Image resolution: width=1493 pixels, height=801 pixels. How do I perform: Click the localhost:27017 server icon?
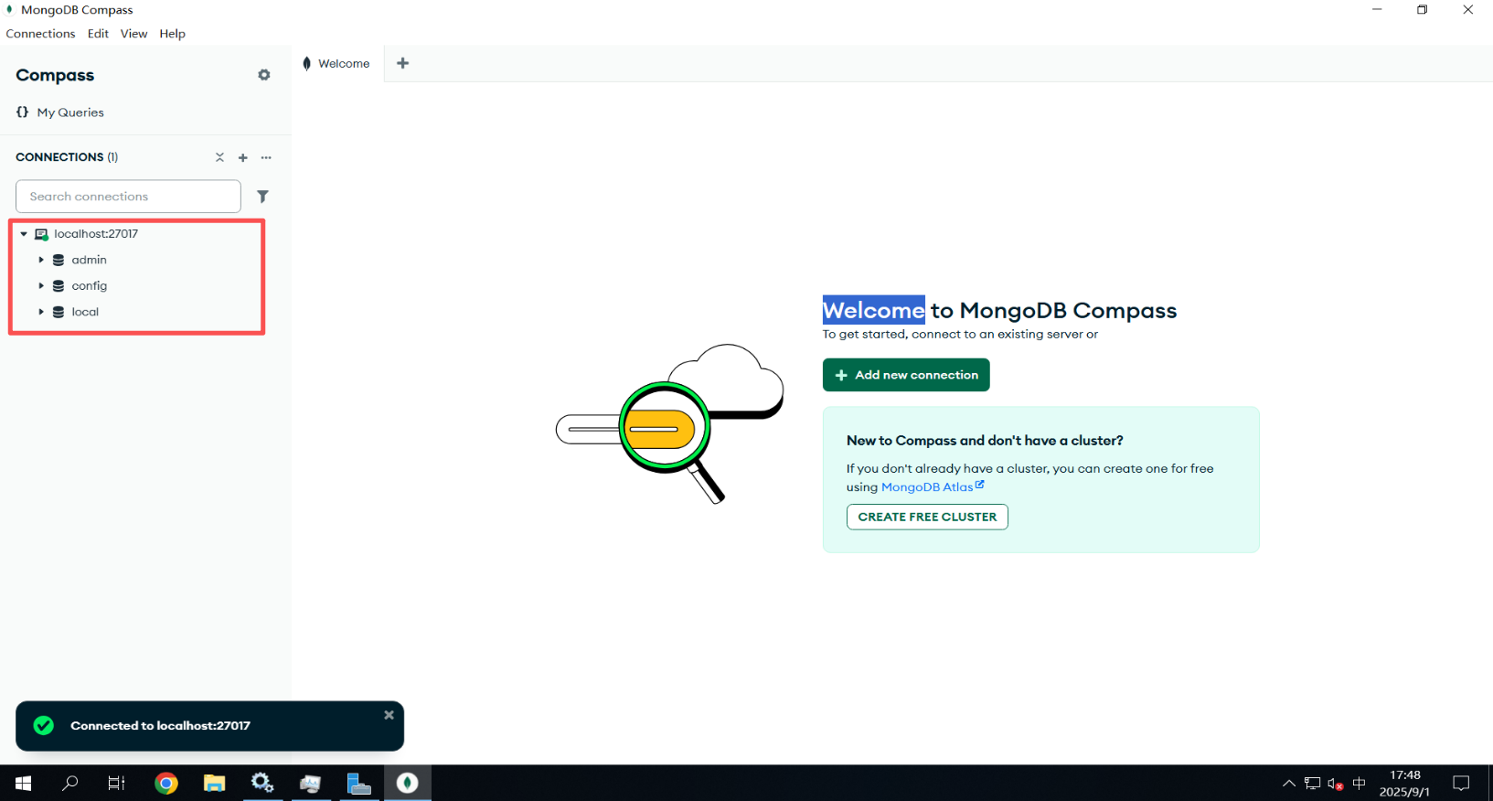click(x=41, y=234)
